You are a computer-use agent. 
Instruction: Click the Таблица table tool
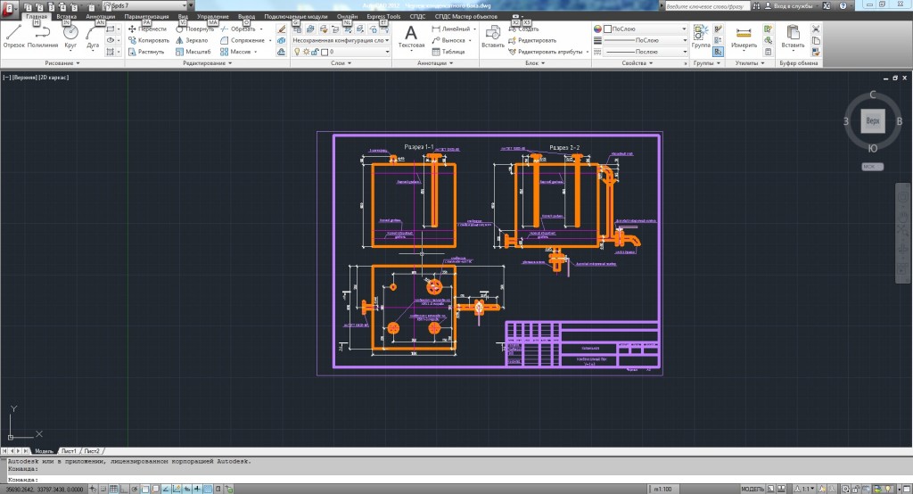pyautogui.click(x=448, y=52)
